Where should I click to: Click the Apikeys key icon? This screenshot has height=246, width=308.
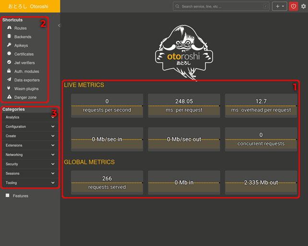tap(9, 45)
